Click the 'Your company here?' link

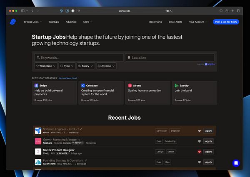pyautogui.click(x=68, y=78)
